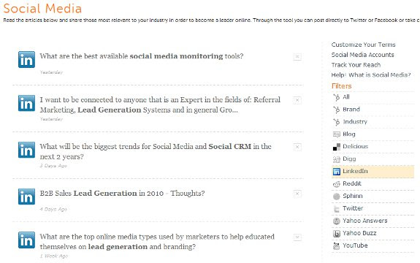Filter the feed by Blog
420x263 pixels.
coord(349,134)
